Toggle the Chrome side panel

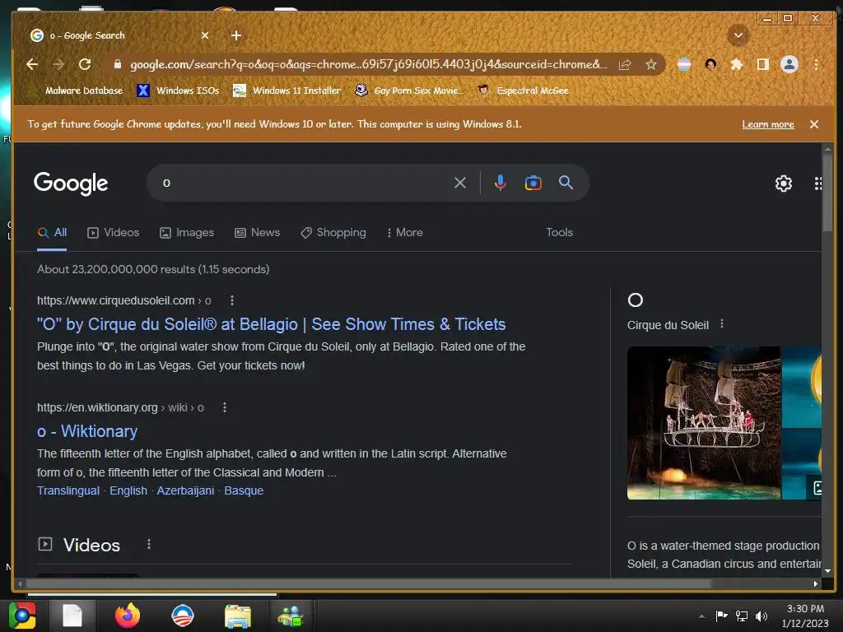click(x=762, y=64)
